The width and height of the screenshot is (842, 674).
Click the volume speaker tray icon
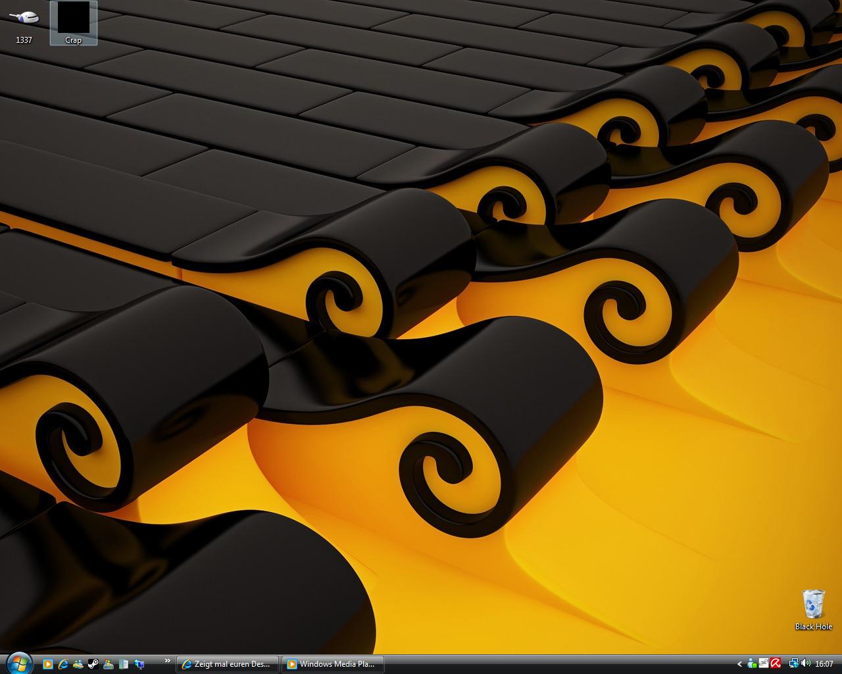[806, 663]
